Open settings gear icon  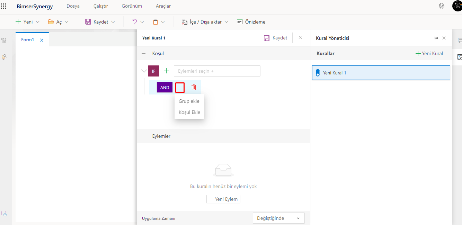point(441,6)
